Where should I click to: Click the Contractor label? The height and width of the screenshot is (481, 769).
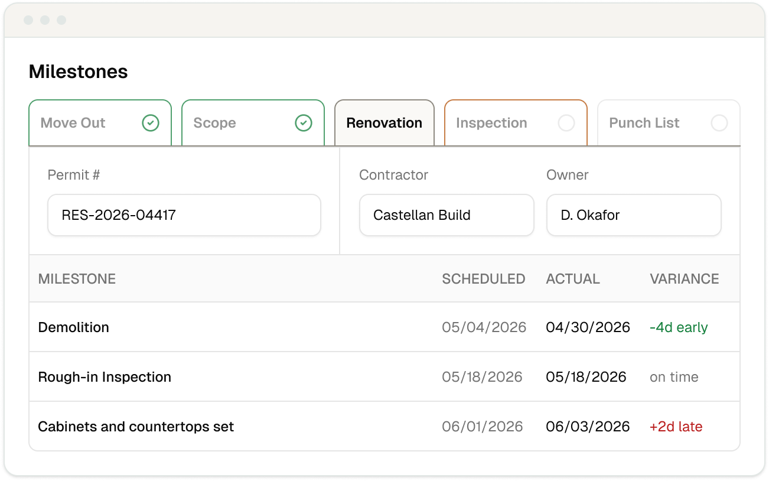point(393,175)
